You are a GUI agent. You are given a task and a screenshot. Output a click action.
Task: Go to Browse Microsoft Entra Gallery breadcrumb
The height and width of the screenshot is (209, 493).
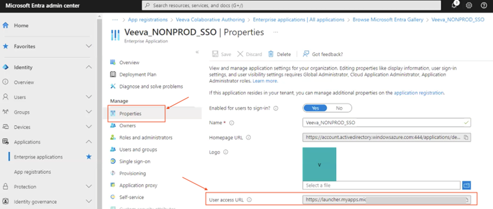[388, 20]
